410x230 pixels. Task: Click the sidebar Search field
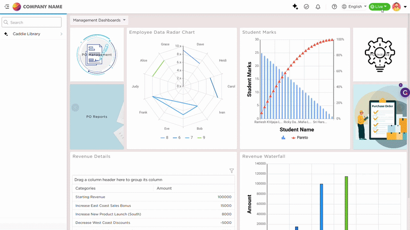coord(32,22)
